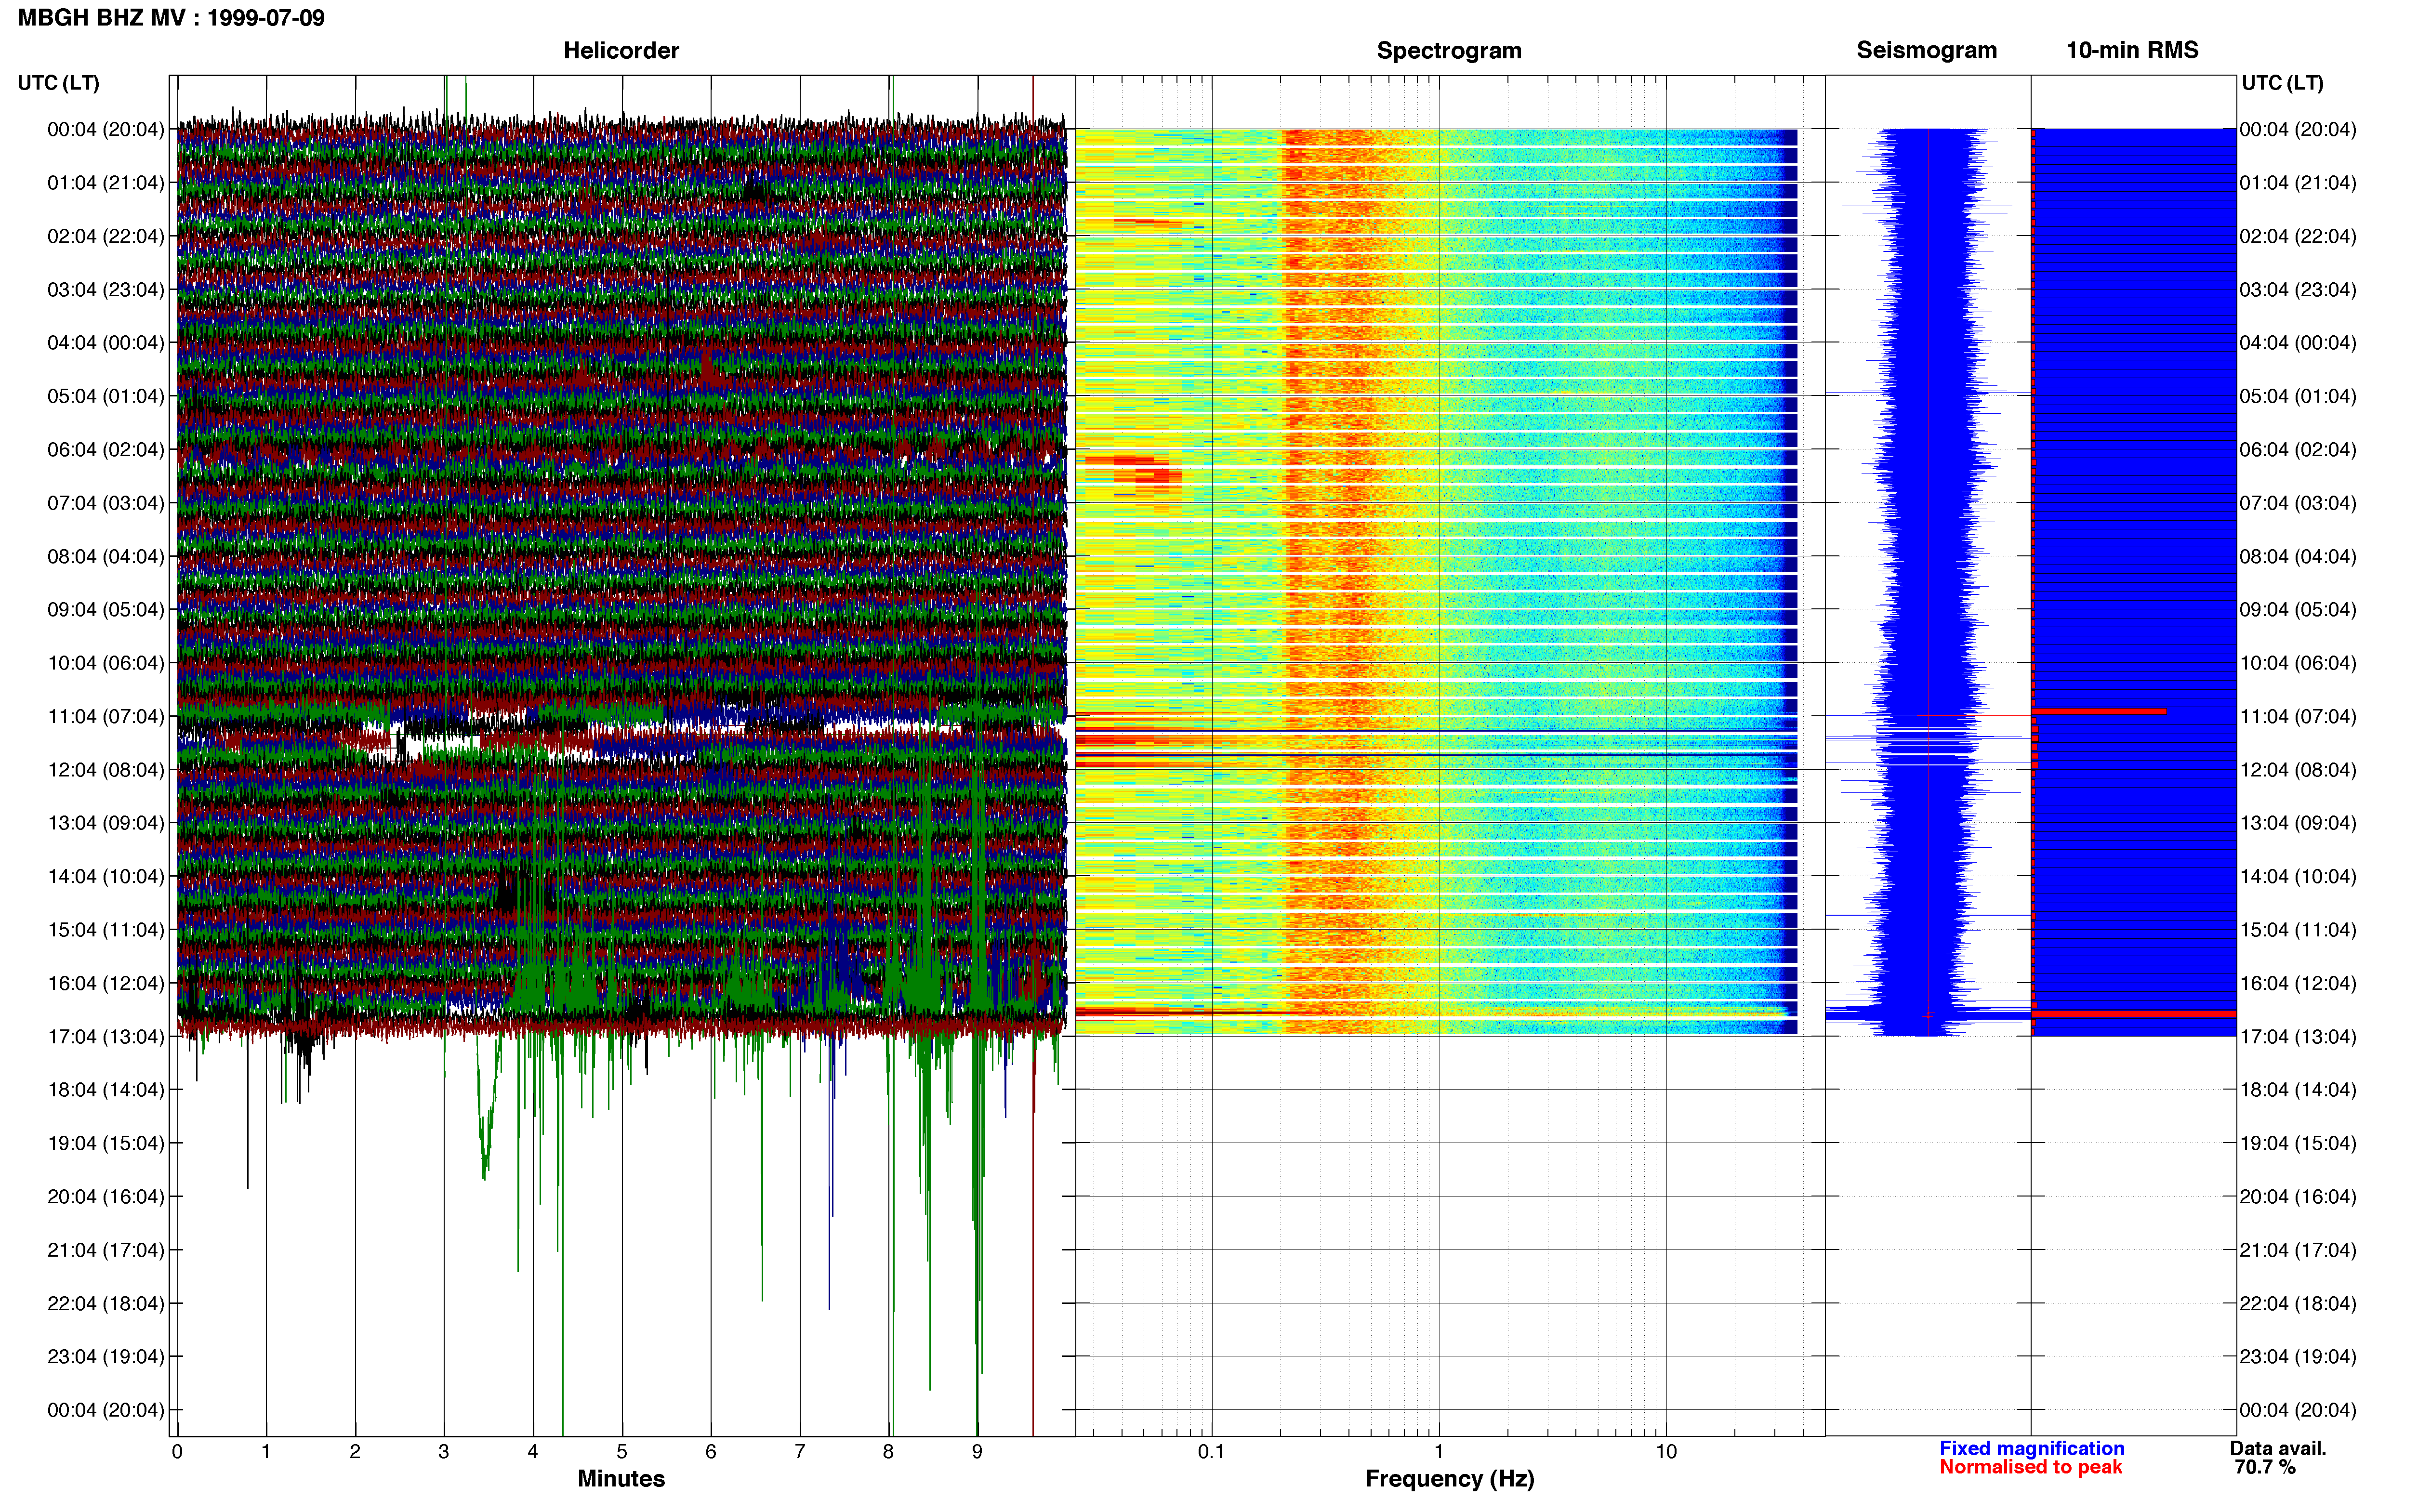Screen dimensions: 2418x1512
Task: Click Helicorder axis time 23:04 (19:04)
Action: pos(106,1357)
